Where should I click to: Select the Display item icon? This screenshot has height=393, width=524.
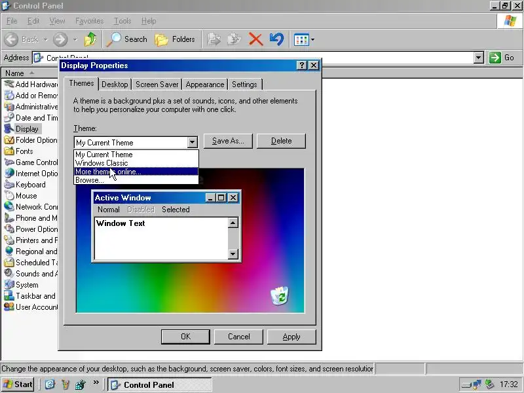[9, 128]
